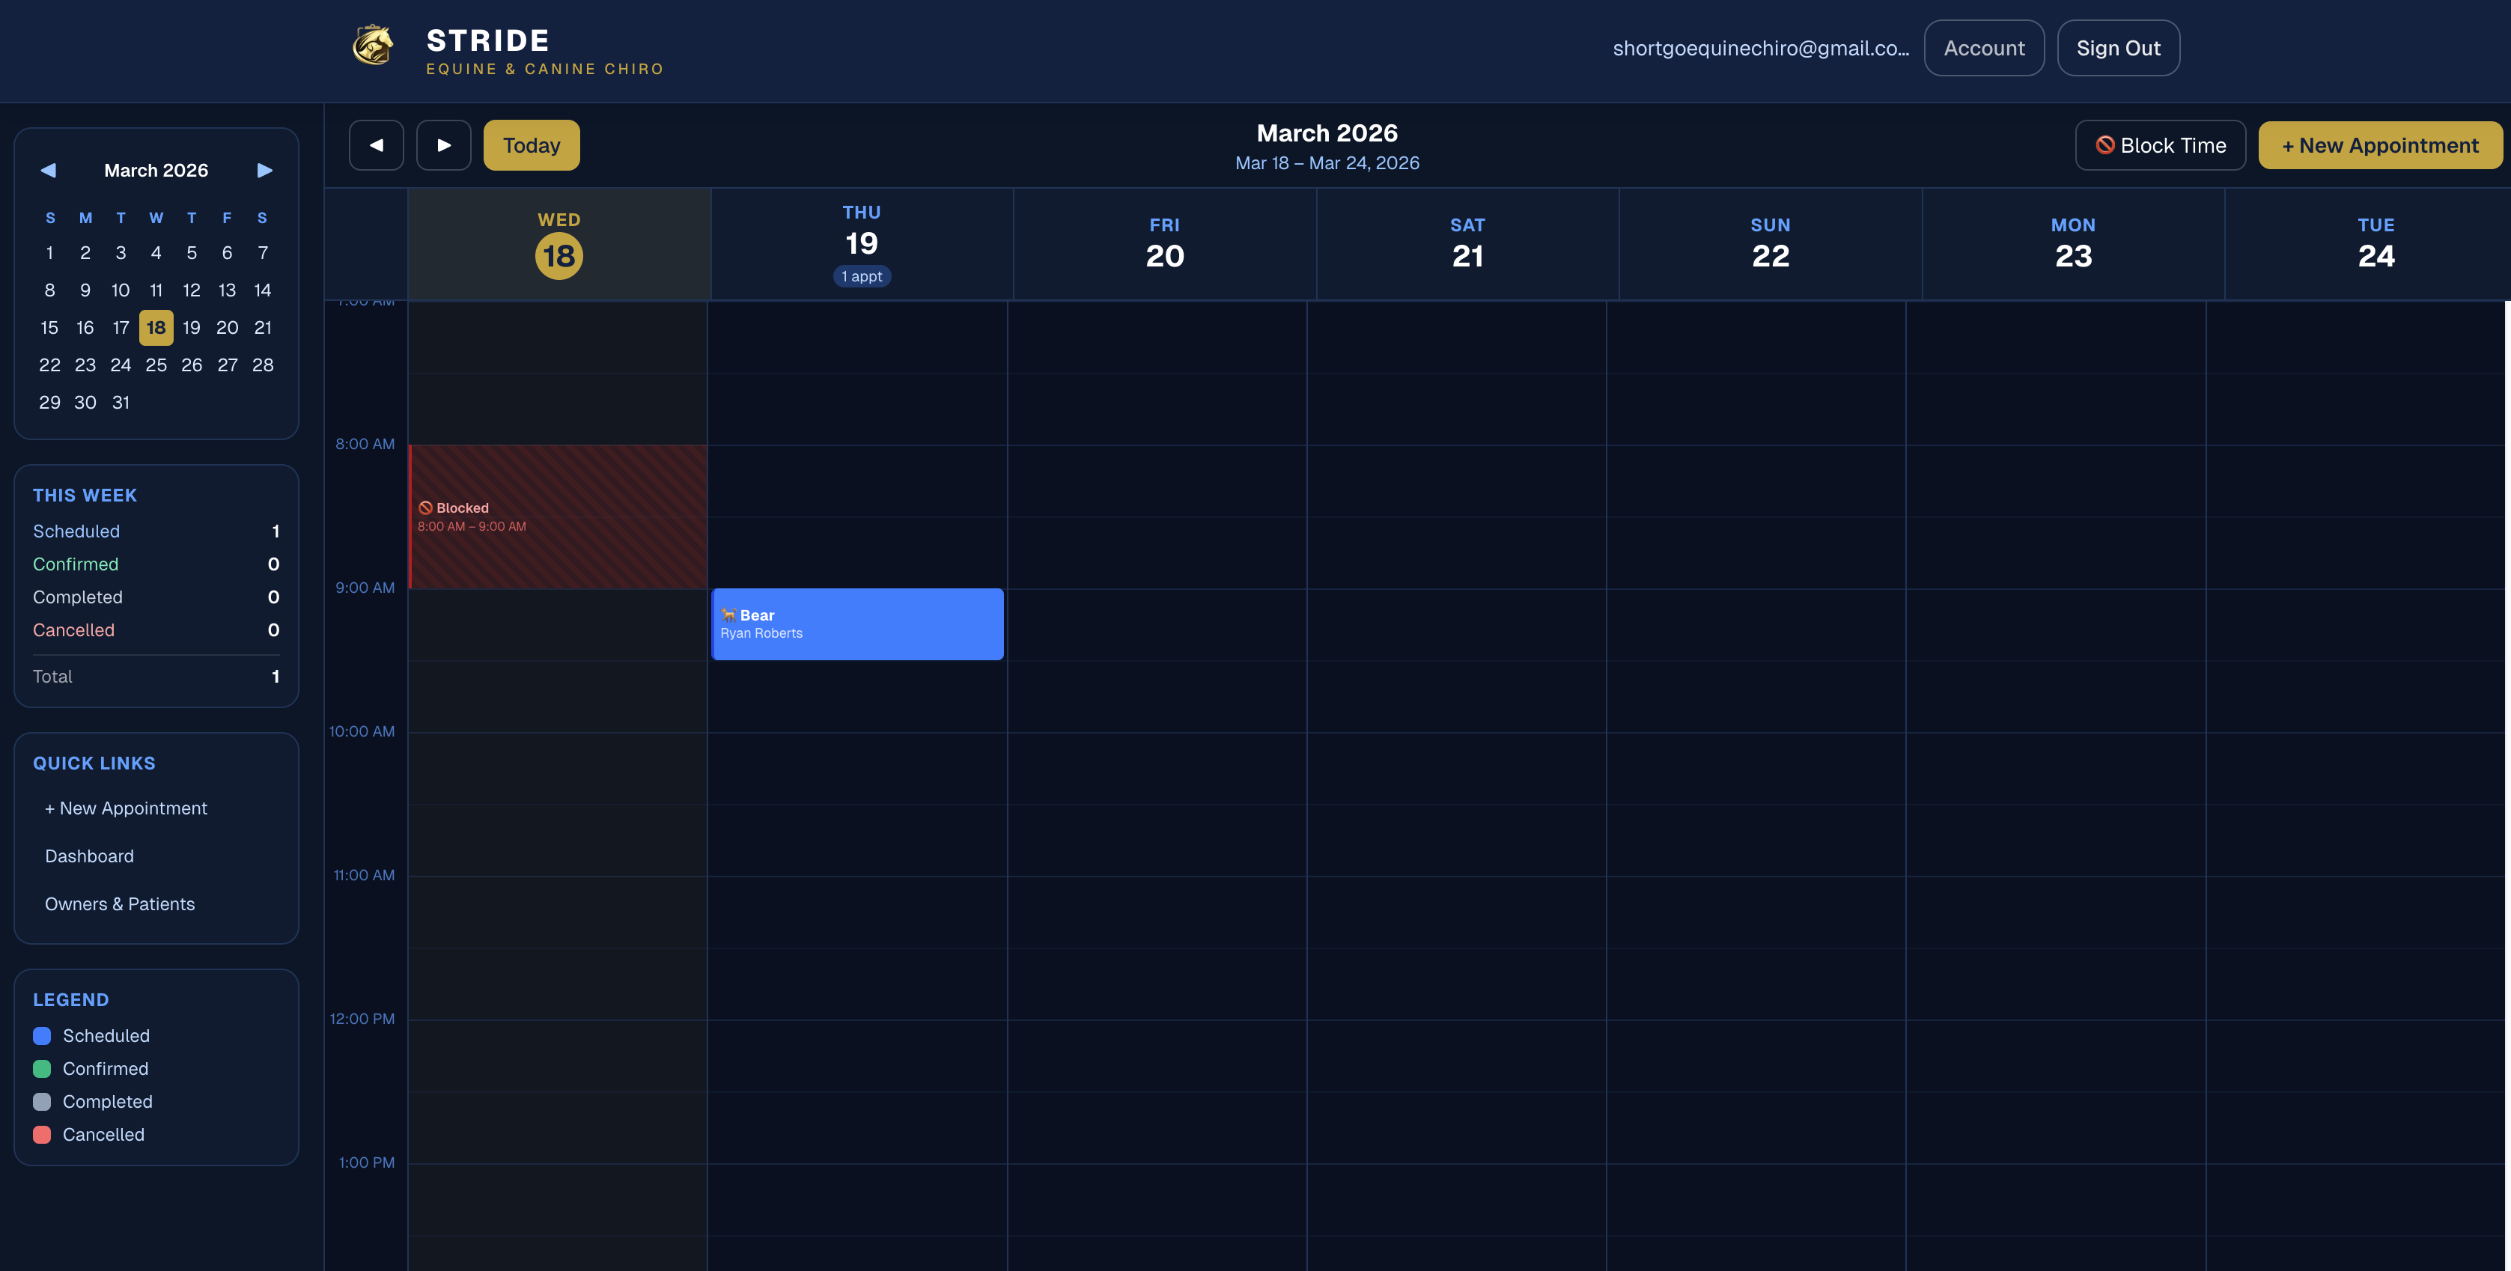Click the STRIDE horse logo icon
The image size is (2511, 1271).
click(374, 45)
